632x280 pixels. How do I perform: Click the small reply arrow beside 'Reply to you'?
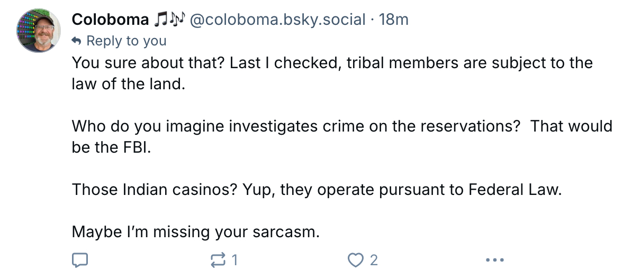76,41
